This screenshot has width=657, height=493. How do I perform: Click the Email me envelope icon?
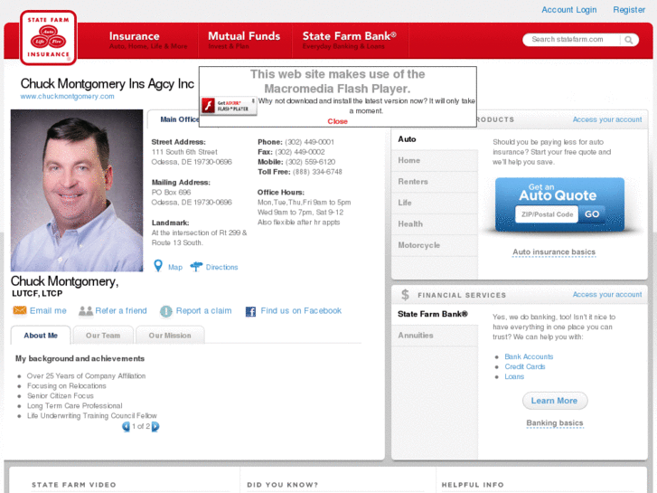pos(20,310)
